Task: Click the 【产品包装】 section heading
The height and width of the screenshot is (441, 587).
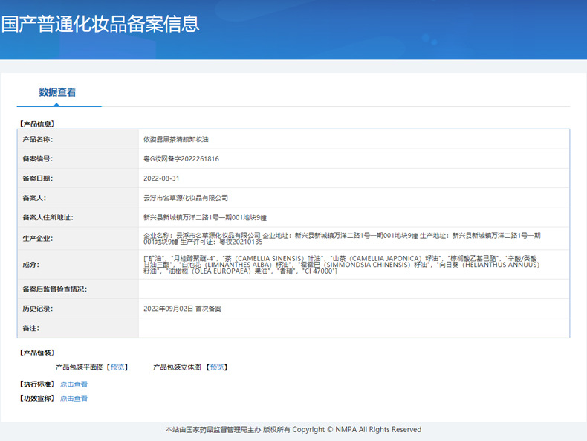Action: point(37,353)
